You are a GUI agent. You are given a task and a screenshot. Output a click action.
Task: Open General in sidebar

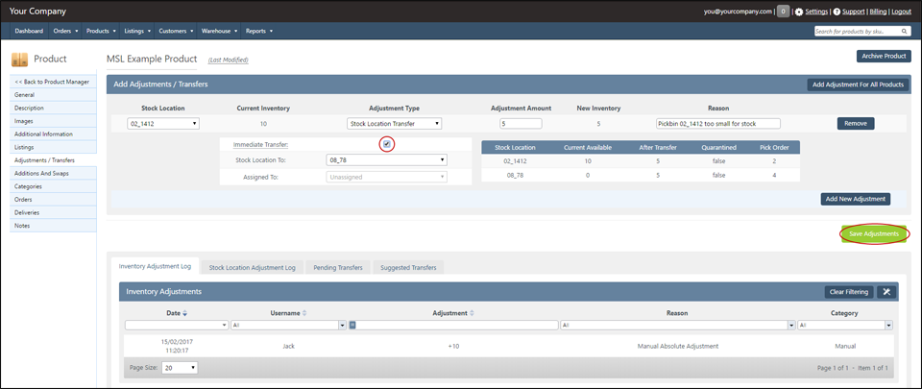(53, 94)
